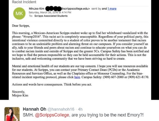Click the 'Dear Scripps,' greeting line
The image size is (159, 121).
pos(21,26)
